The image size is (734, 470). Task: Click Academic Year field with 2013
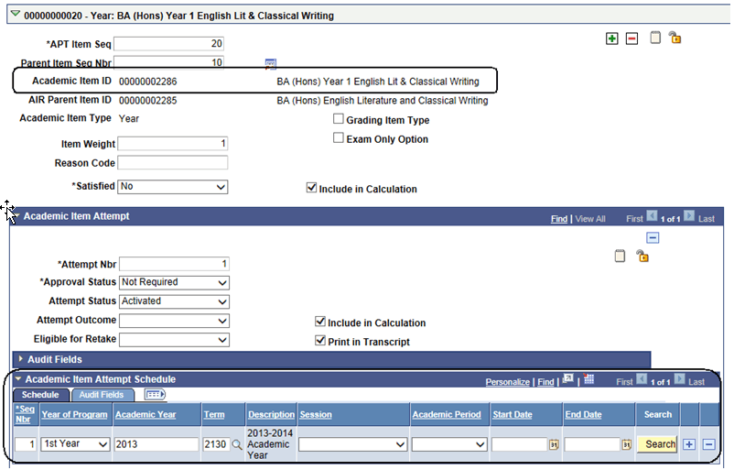tap(157, 444)
